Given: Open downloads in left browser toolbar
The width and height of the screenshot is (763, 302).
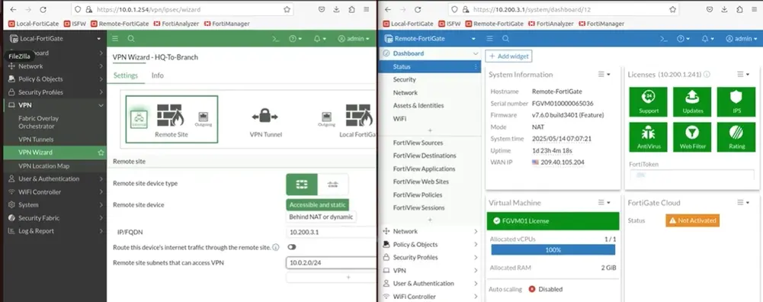Looking at the screenshot, I should 337,9.
